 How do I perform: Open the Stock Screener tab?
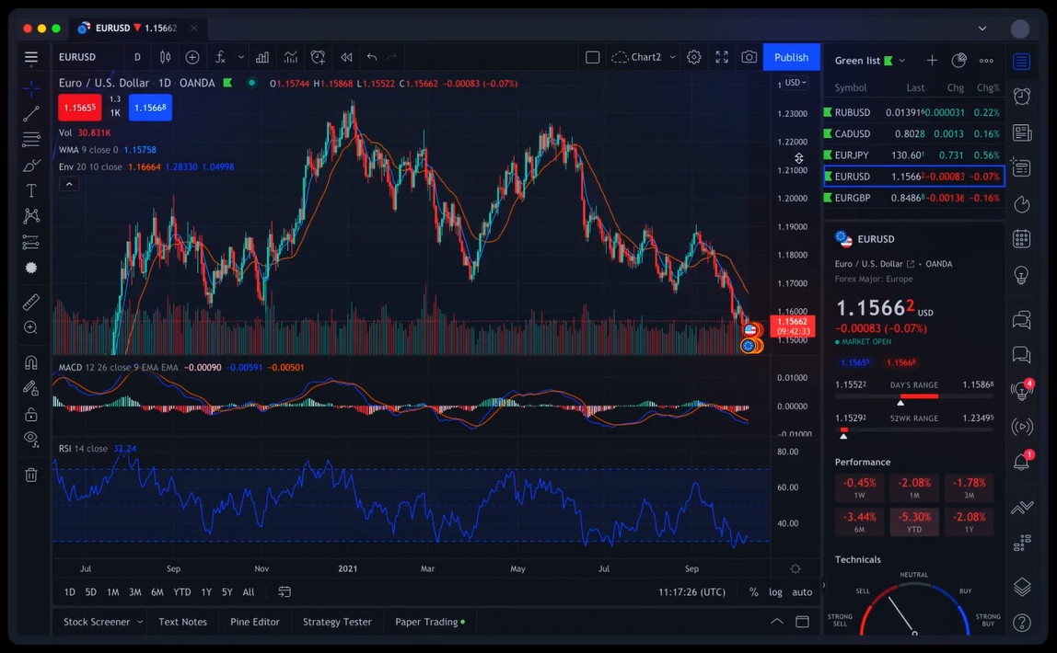(102, 622)
